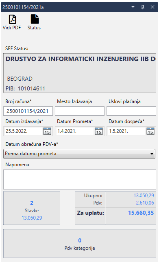
Task: Expand Datum obračuna PDV-a dropdown
Action: tap(79, 154)
